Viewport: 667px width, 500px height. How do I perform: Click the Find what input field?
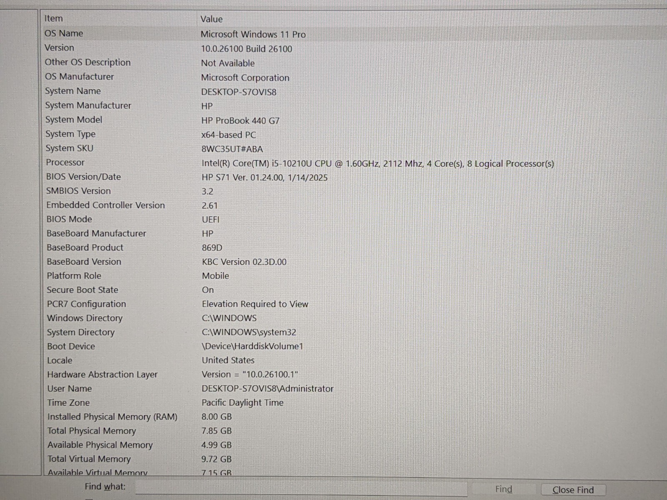(301, 488)
